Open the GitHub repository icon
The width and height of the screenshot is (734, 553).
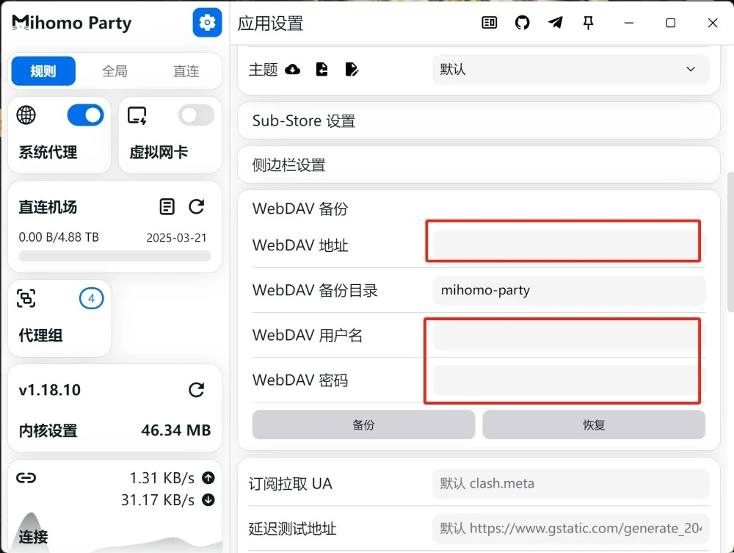(522, 23)
